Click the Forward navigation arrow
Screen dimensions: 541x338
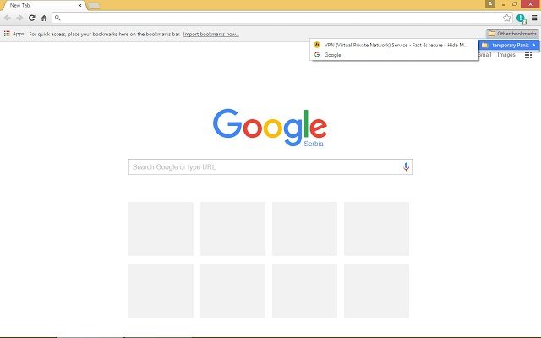pyautogui.click(x=19, y=18)
